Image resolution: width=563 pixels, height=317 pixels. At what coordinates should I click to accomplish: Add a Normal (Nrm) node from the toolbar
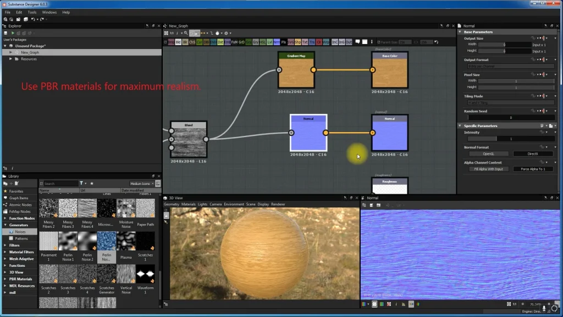[x=277, y=42]
